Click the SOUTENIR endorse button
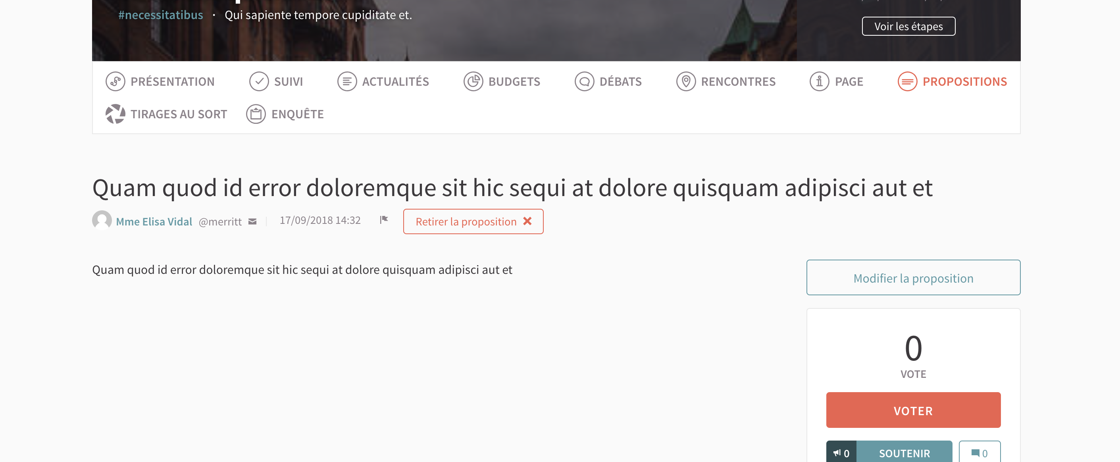Image resolution: width=1120 pixels, height=462 pixels. point(904,453)
